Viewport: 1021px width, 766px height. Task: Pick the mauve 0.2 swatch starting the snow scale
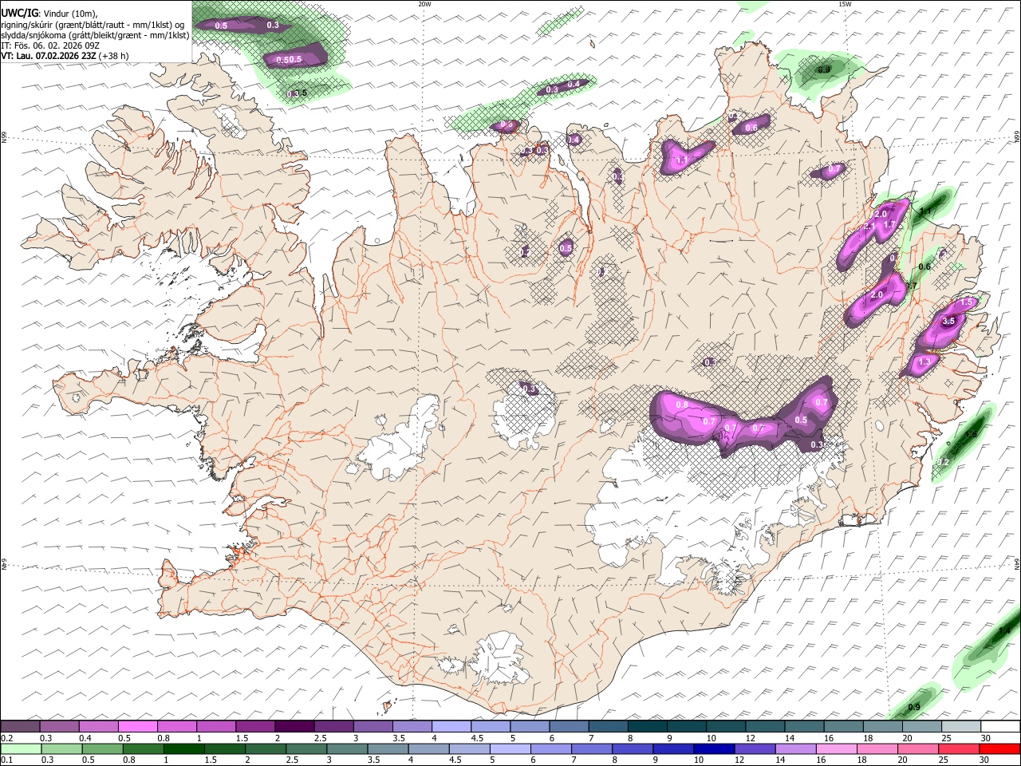tap(21, 727)
